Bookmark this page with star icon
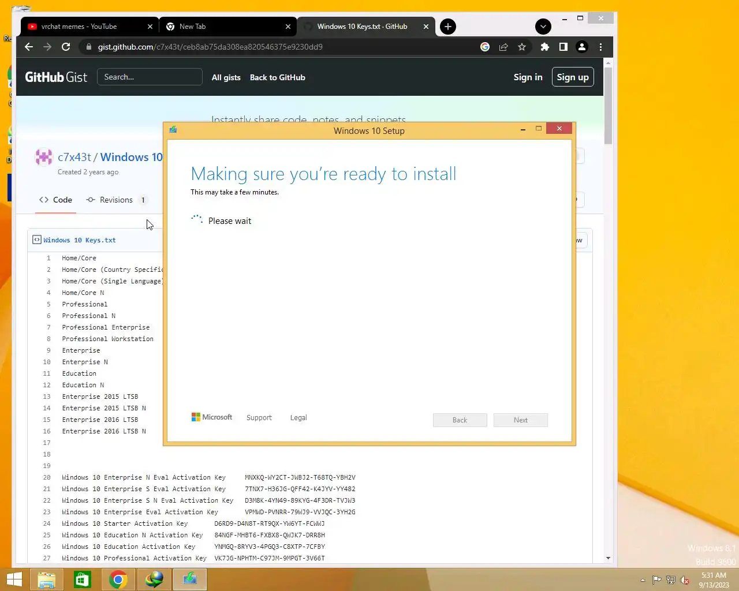Image resolution: width=739 pixels, height=591 pixels. pyautogui.click(x=522, y=47)
